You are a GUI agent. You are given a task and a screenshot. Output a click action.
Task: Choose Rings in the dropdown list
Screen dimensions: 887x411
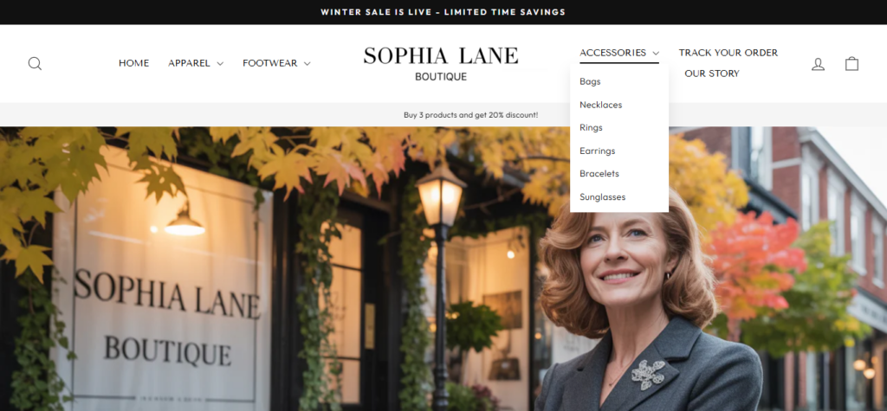(x=591, y=128)
